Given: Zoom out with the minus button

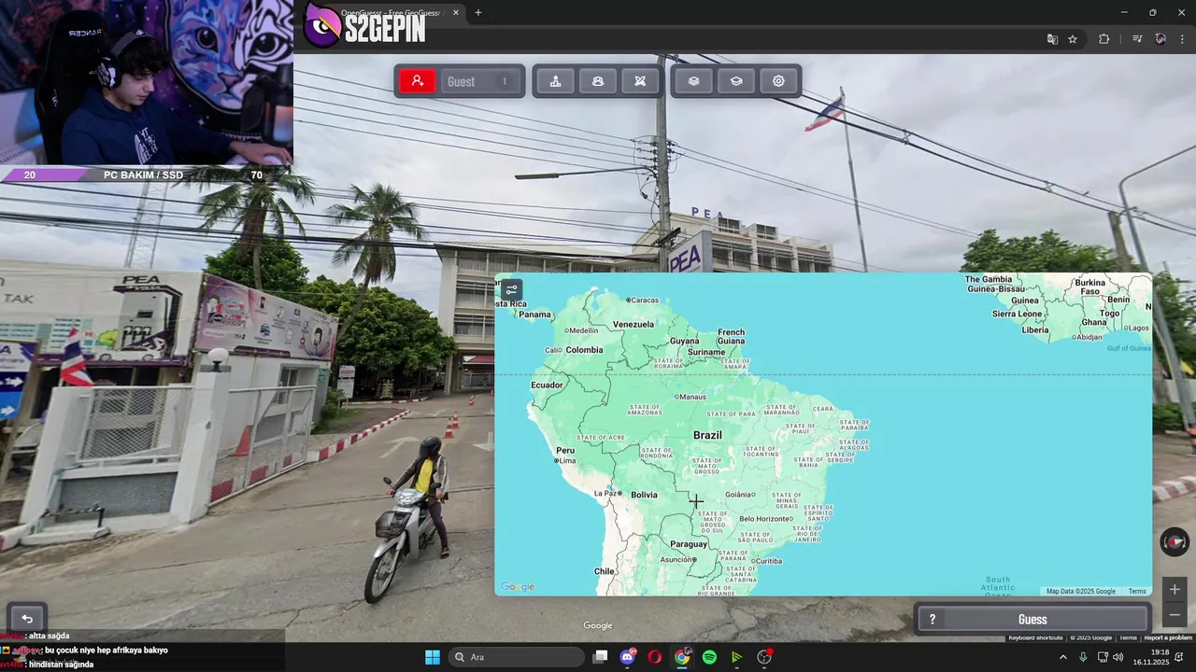Looking at the screenshot, I should point(1175,615).
